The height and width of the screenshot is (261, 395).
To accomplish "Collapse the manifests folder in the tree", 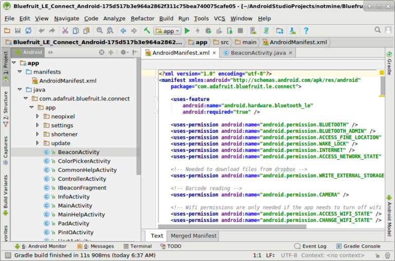I will [x=20, y=72].
